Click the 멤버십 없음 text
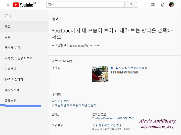The height and width of the screenshot is (135, 181). coord(99,114)
